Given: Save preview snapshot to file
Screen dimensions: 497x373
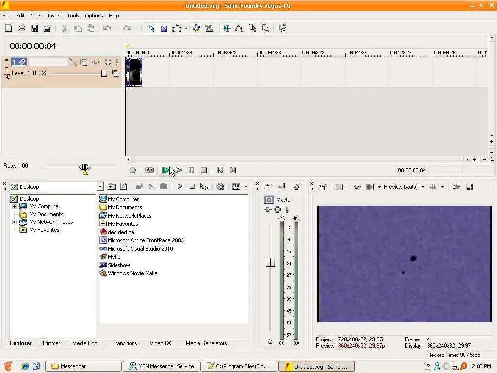Looking at the screenshot, I should coord(469,187).
